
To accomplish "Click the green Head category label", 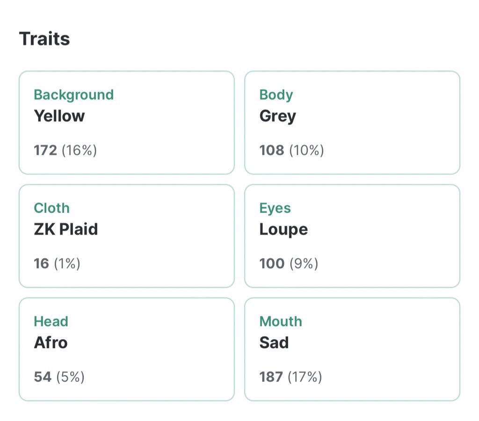I will pyautogui.click(x=51, y=321).
